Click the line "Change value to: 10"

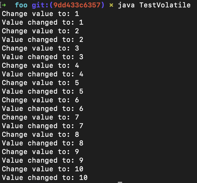coord(42,169)
